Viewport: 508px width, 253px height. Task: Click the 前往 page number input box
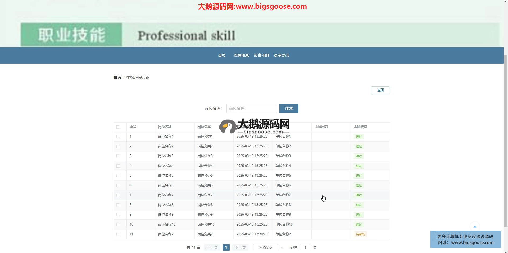coord(305,247)
